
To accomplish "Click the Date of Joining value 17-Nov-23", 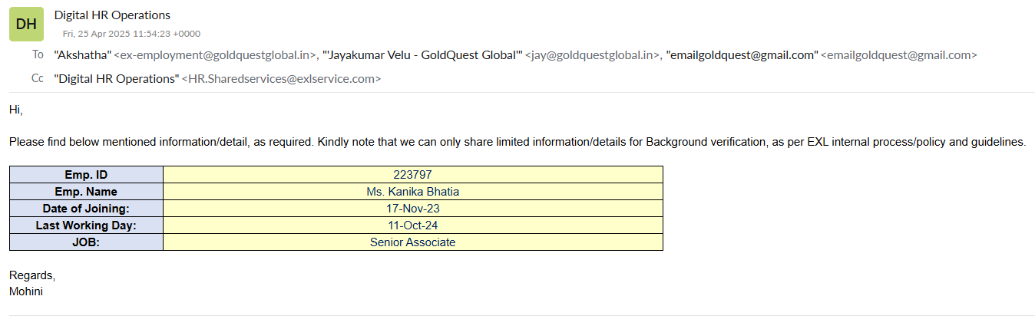I will pos(412,209).
